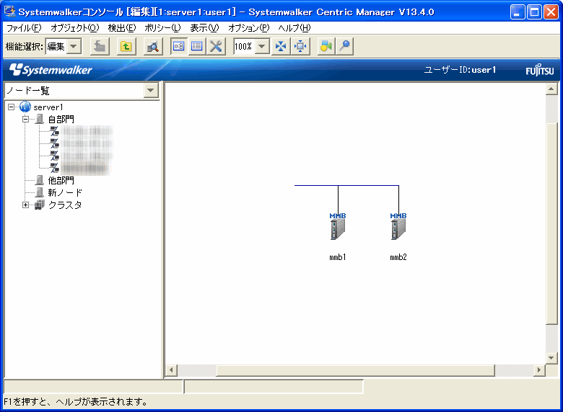Image resolution: width=563 pixels, height=412 pixels.
Task: Click the map vertical scrollbar down arrow
Action: (x=551, y=357)
